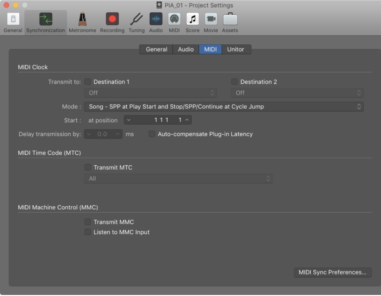Open the MIDI Clock Mode dropdown
This screenshot has width=381, height=296.
[x=224, y=107]
